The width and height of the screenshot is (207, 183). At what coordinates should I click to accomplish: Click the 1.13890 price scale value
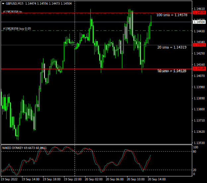click(x=199, y=98)
